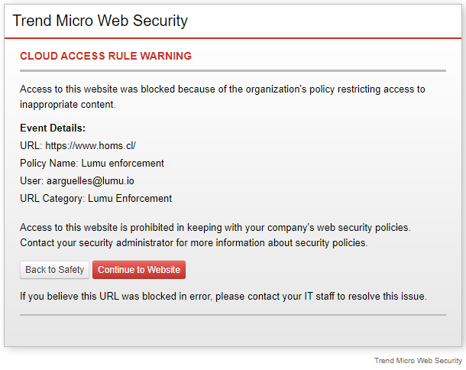Click the 'URL:' field label

click(x=31, y=145)
